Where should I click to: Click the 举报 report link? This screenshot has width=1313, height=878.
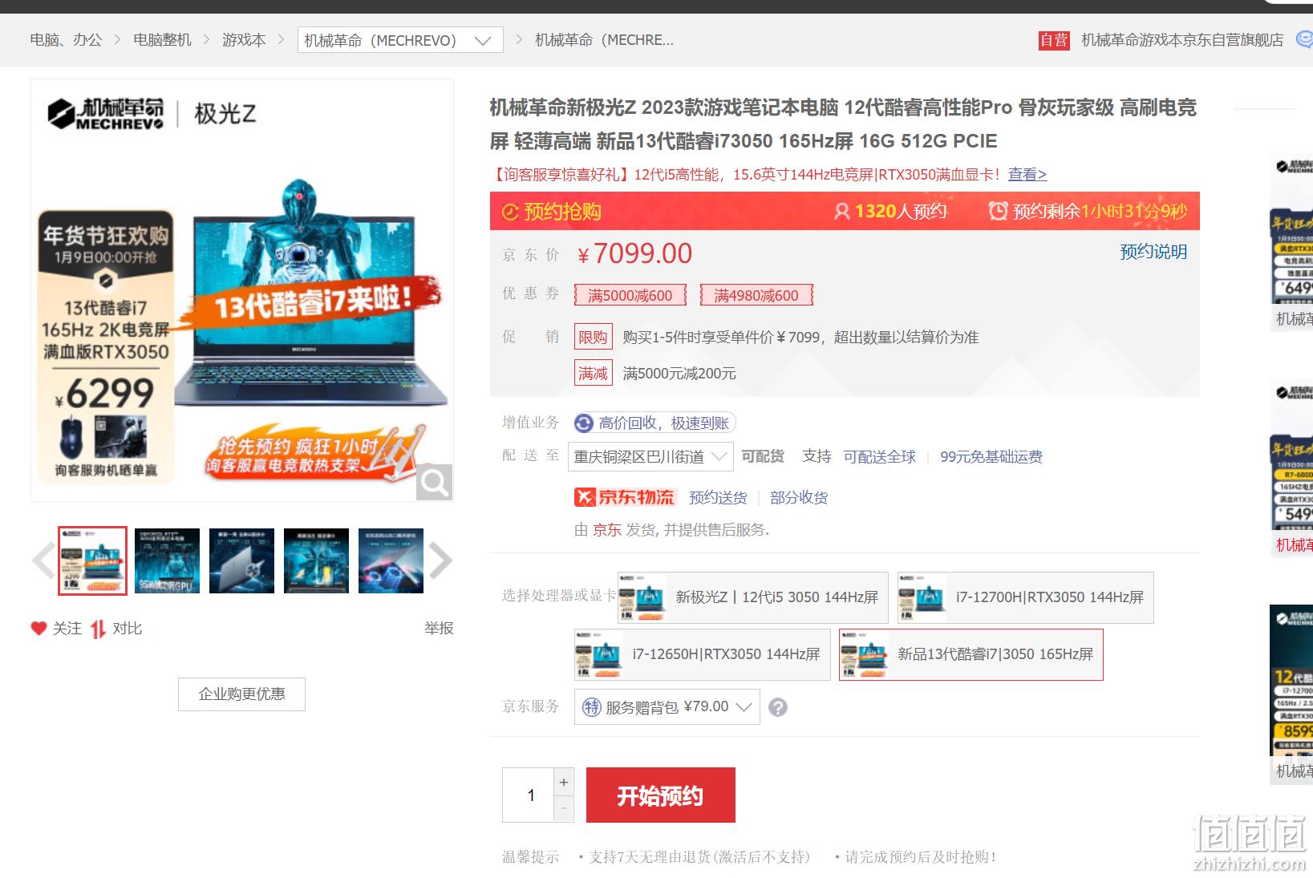click(x=439, y=629)
